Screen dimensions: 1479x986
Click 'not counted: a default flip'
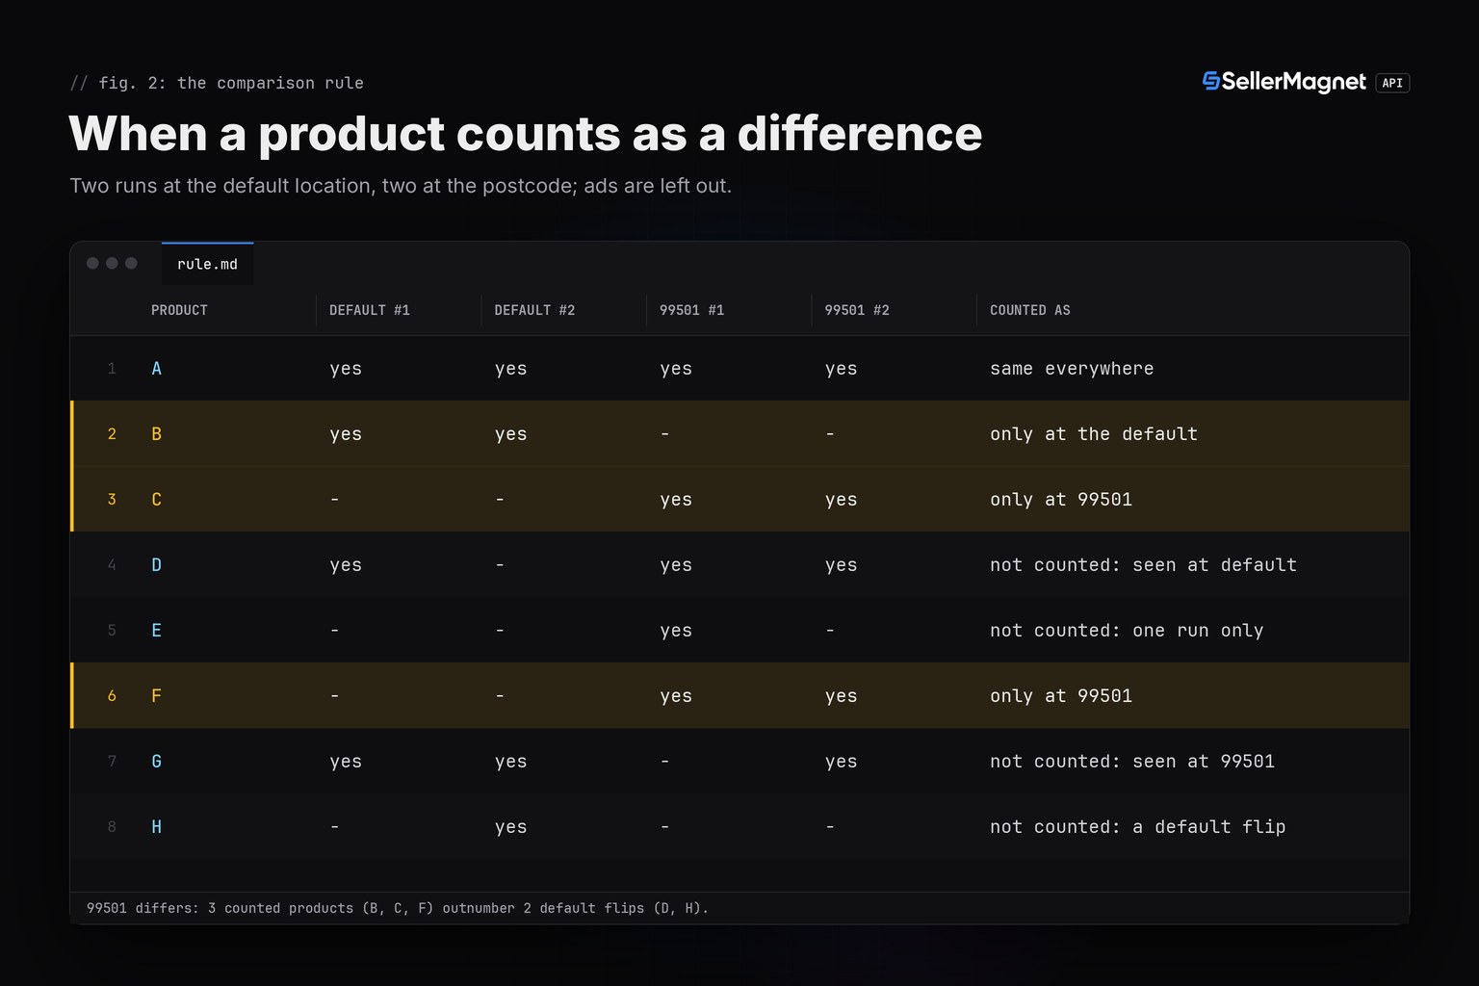1138,827
